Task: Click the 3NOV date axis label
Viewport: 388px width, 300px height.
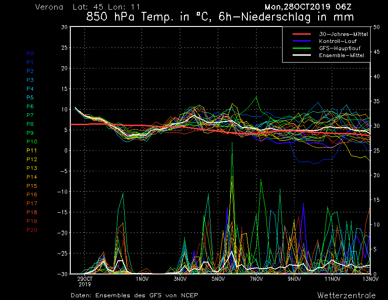Action: [180, 279]
